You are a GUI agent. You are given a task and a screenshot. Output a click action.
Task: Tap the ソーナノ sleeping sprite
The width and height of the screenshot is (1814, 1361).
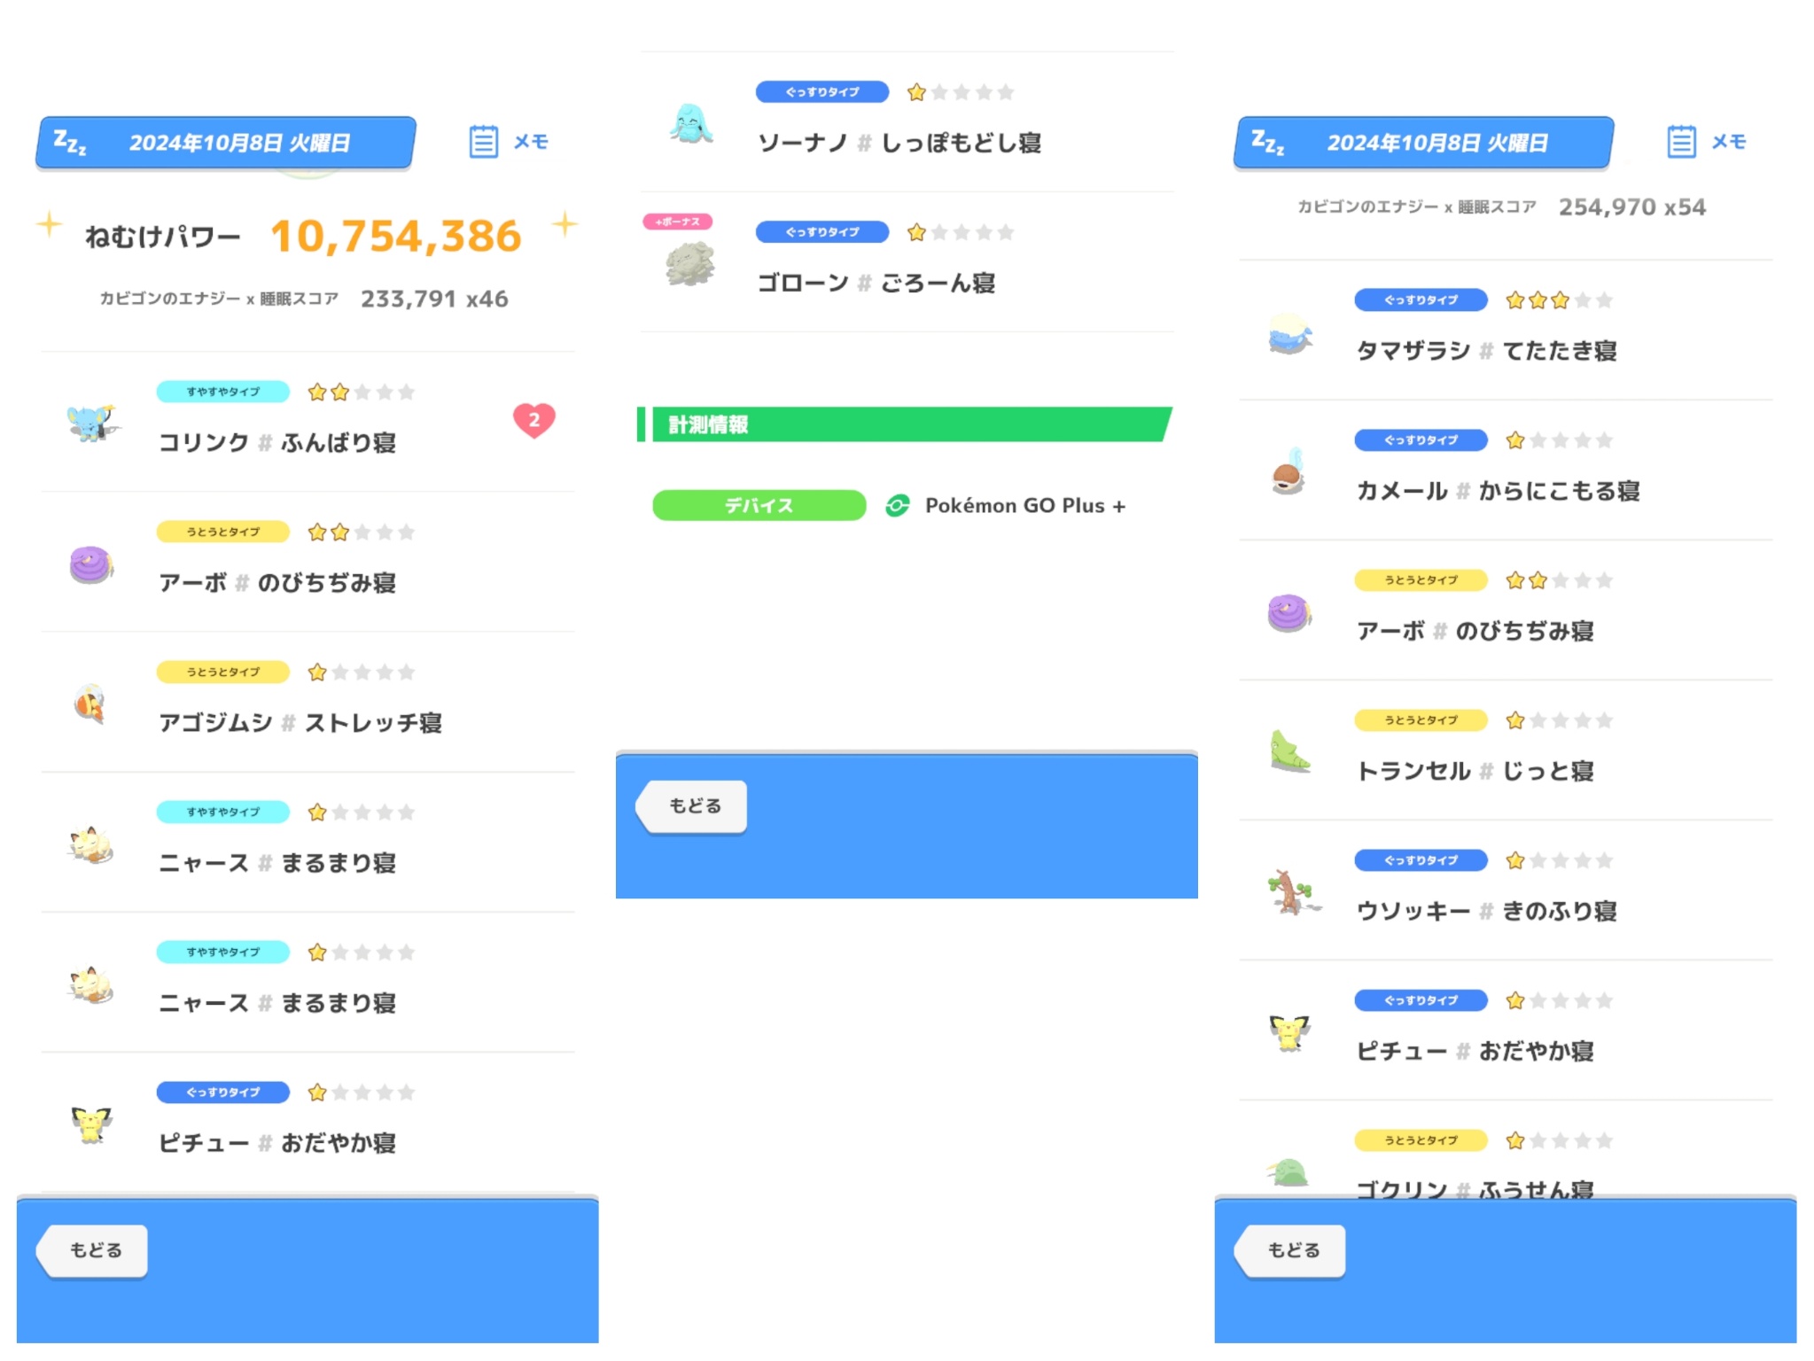tap(690, 124)
